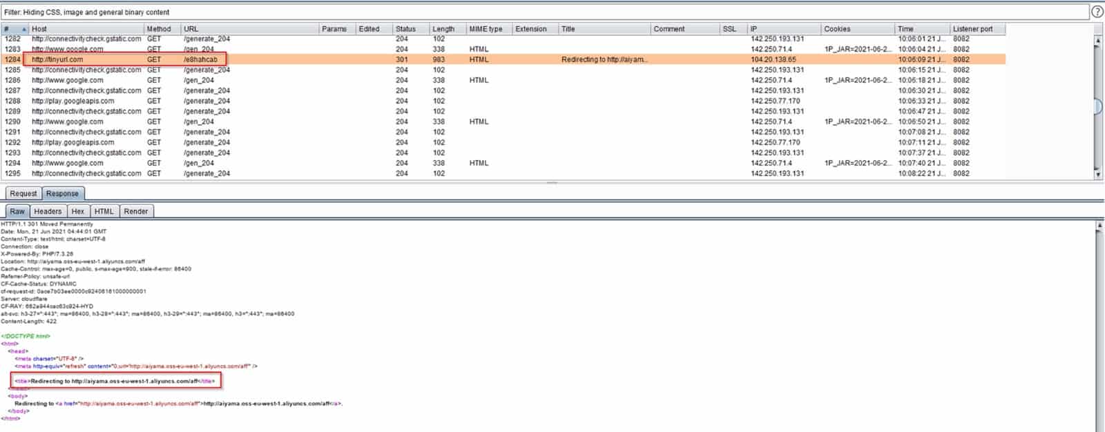
Task: Click the response pane scroll-up arrow
Action: (1099, 226)
